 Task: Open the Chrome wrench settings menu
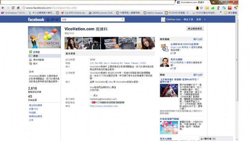click(x=236, y=8)
